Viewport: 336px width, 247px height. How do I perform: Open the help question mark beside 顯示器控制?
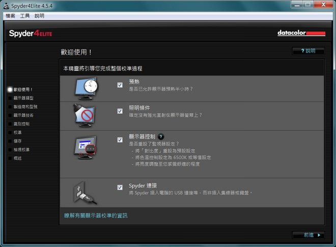point(161,136)
